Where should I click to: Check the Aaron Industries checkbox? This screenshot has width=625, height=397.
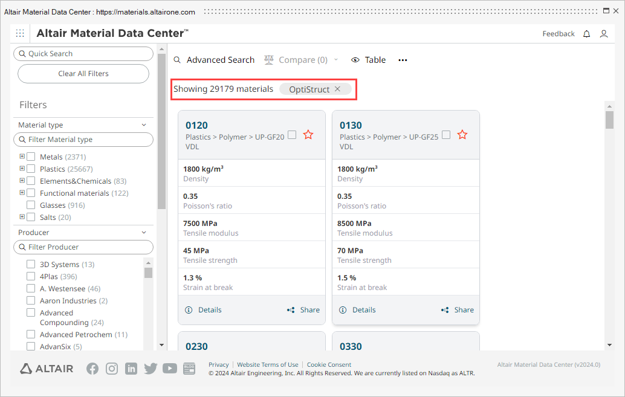[x=31, y=300]
